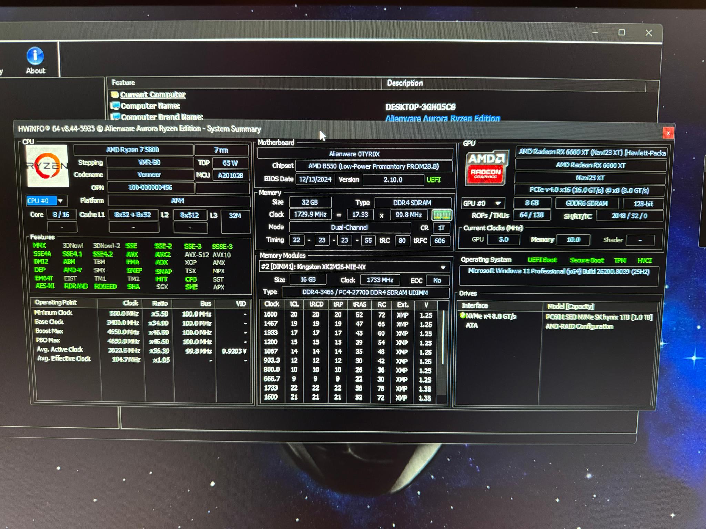Open the About toolbar icon

(35, 61)
